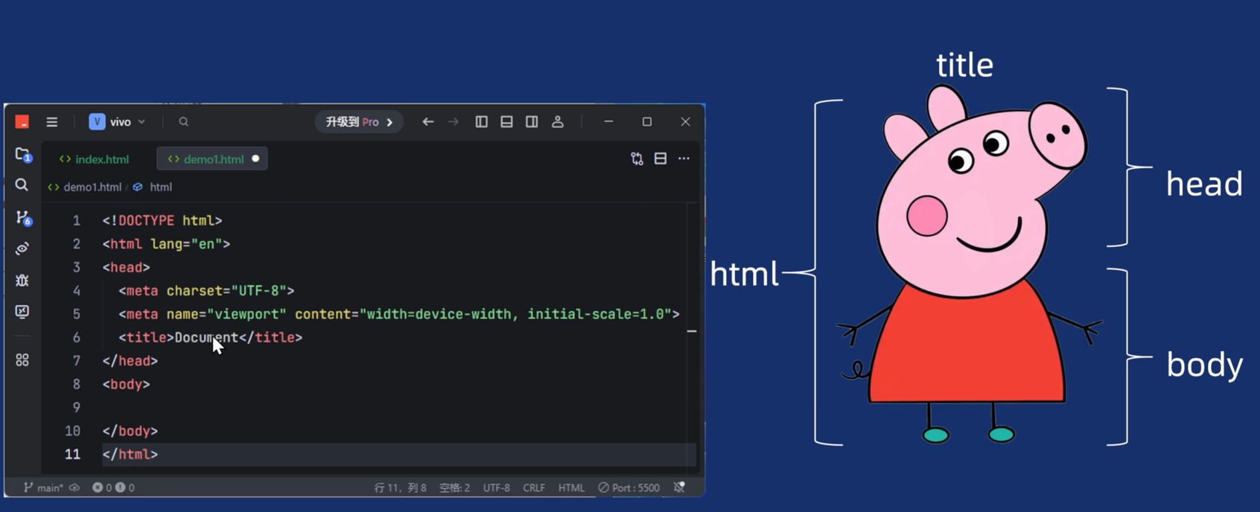Switch to the index.html tab
The height and width of the screenshot is (512, 1260).
95,159
